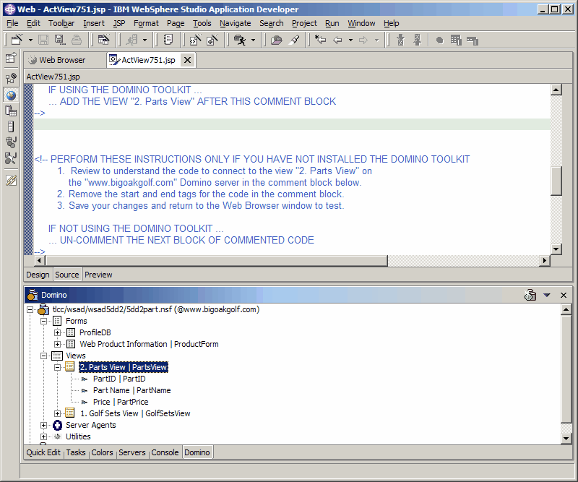Close the ActView751.jsp editor tab
The width and height of the screenshot is (578, 482).
(187, 60)
